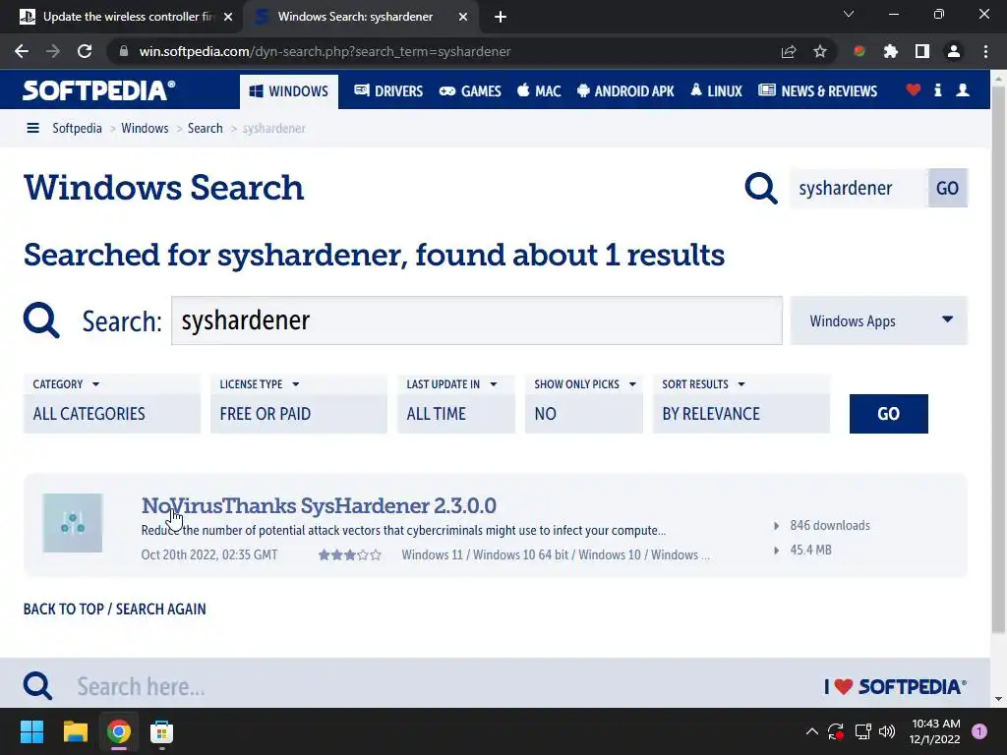Screen dimensions: 1007x755
Task: Click the footer magnifier icon
Action: 38,685
